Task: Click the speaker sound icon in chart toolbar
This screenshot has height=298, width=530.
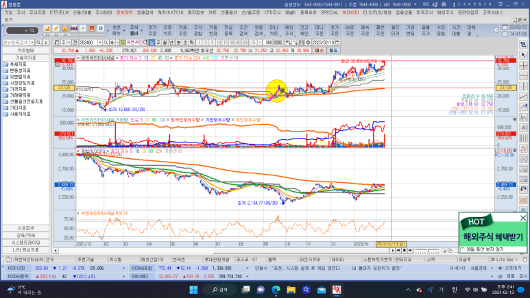Action: point(112,42)
